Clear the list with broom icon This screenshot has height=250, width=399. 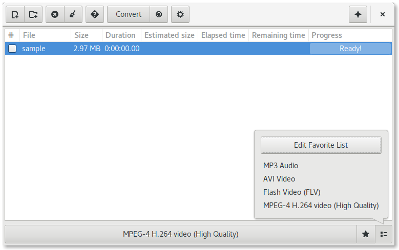point(73,14)
